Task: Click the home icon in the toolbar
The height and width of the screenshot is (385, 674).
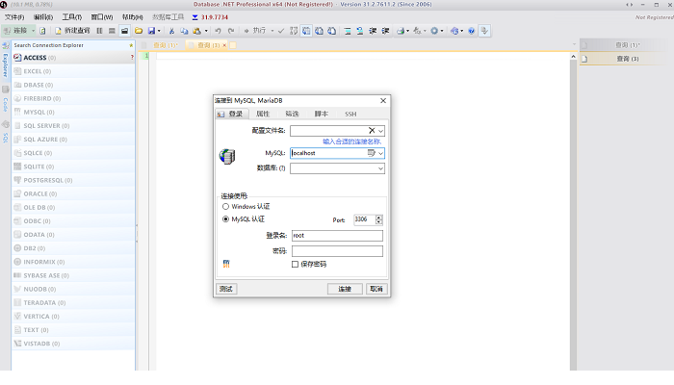Action: tap(454, 31)
